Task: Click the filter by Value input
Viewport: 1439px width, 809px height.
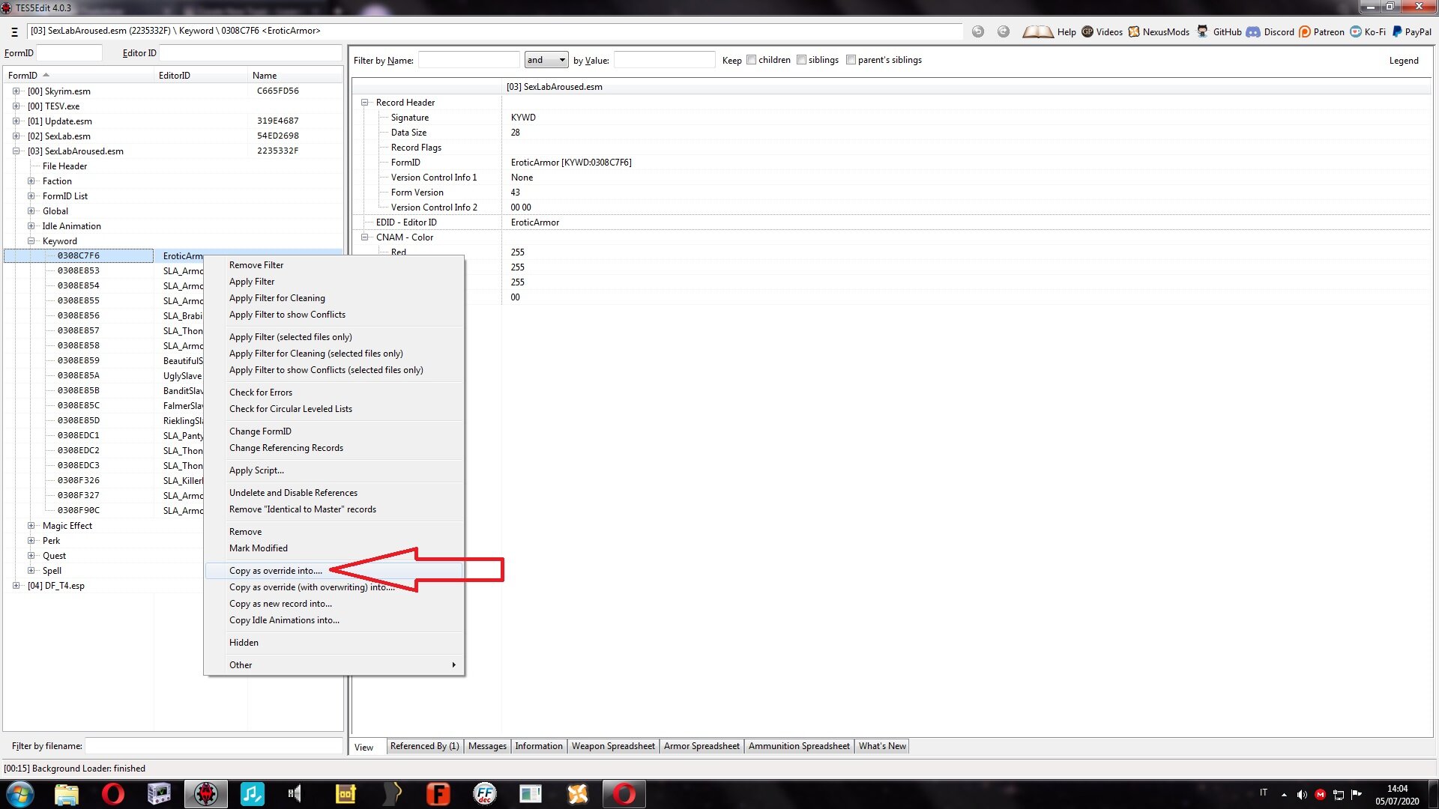Action: [664, 60]
